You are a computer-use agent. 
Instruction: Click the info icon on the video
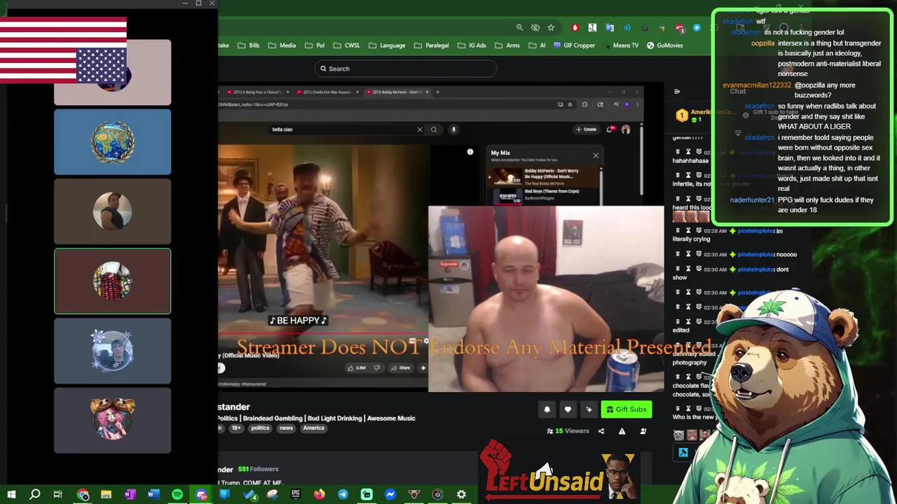tap(470, 152)
